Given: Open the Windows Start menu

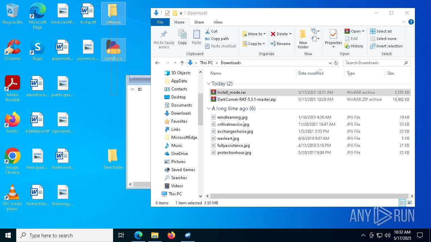Looking at the screenshot, I should tap(8, 235).
